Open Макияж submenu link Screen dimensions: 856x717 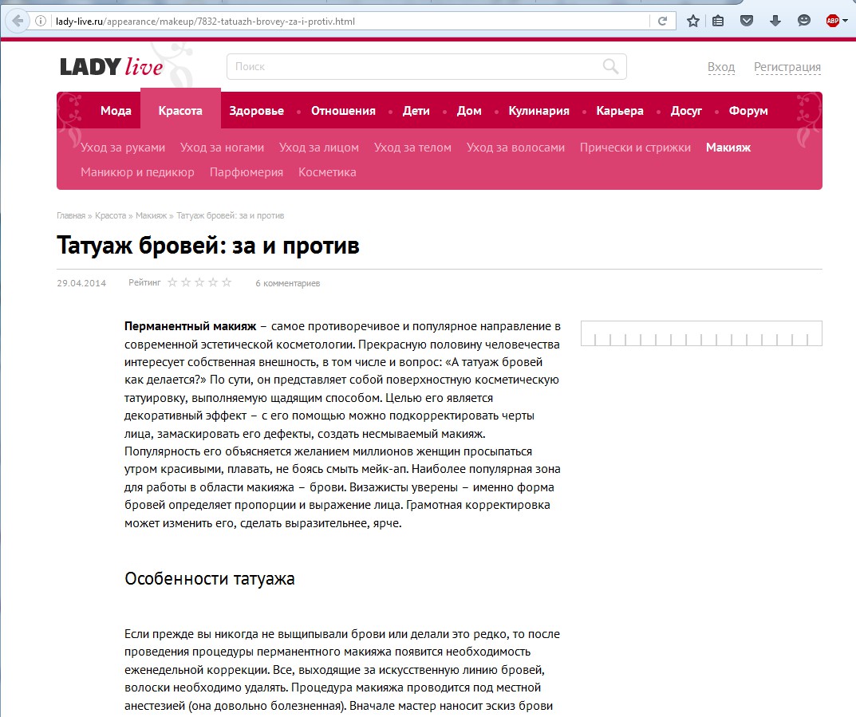pyautogui.click(x=728, y=148)
